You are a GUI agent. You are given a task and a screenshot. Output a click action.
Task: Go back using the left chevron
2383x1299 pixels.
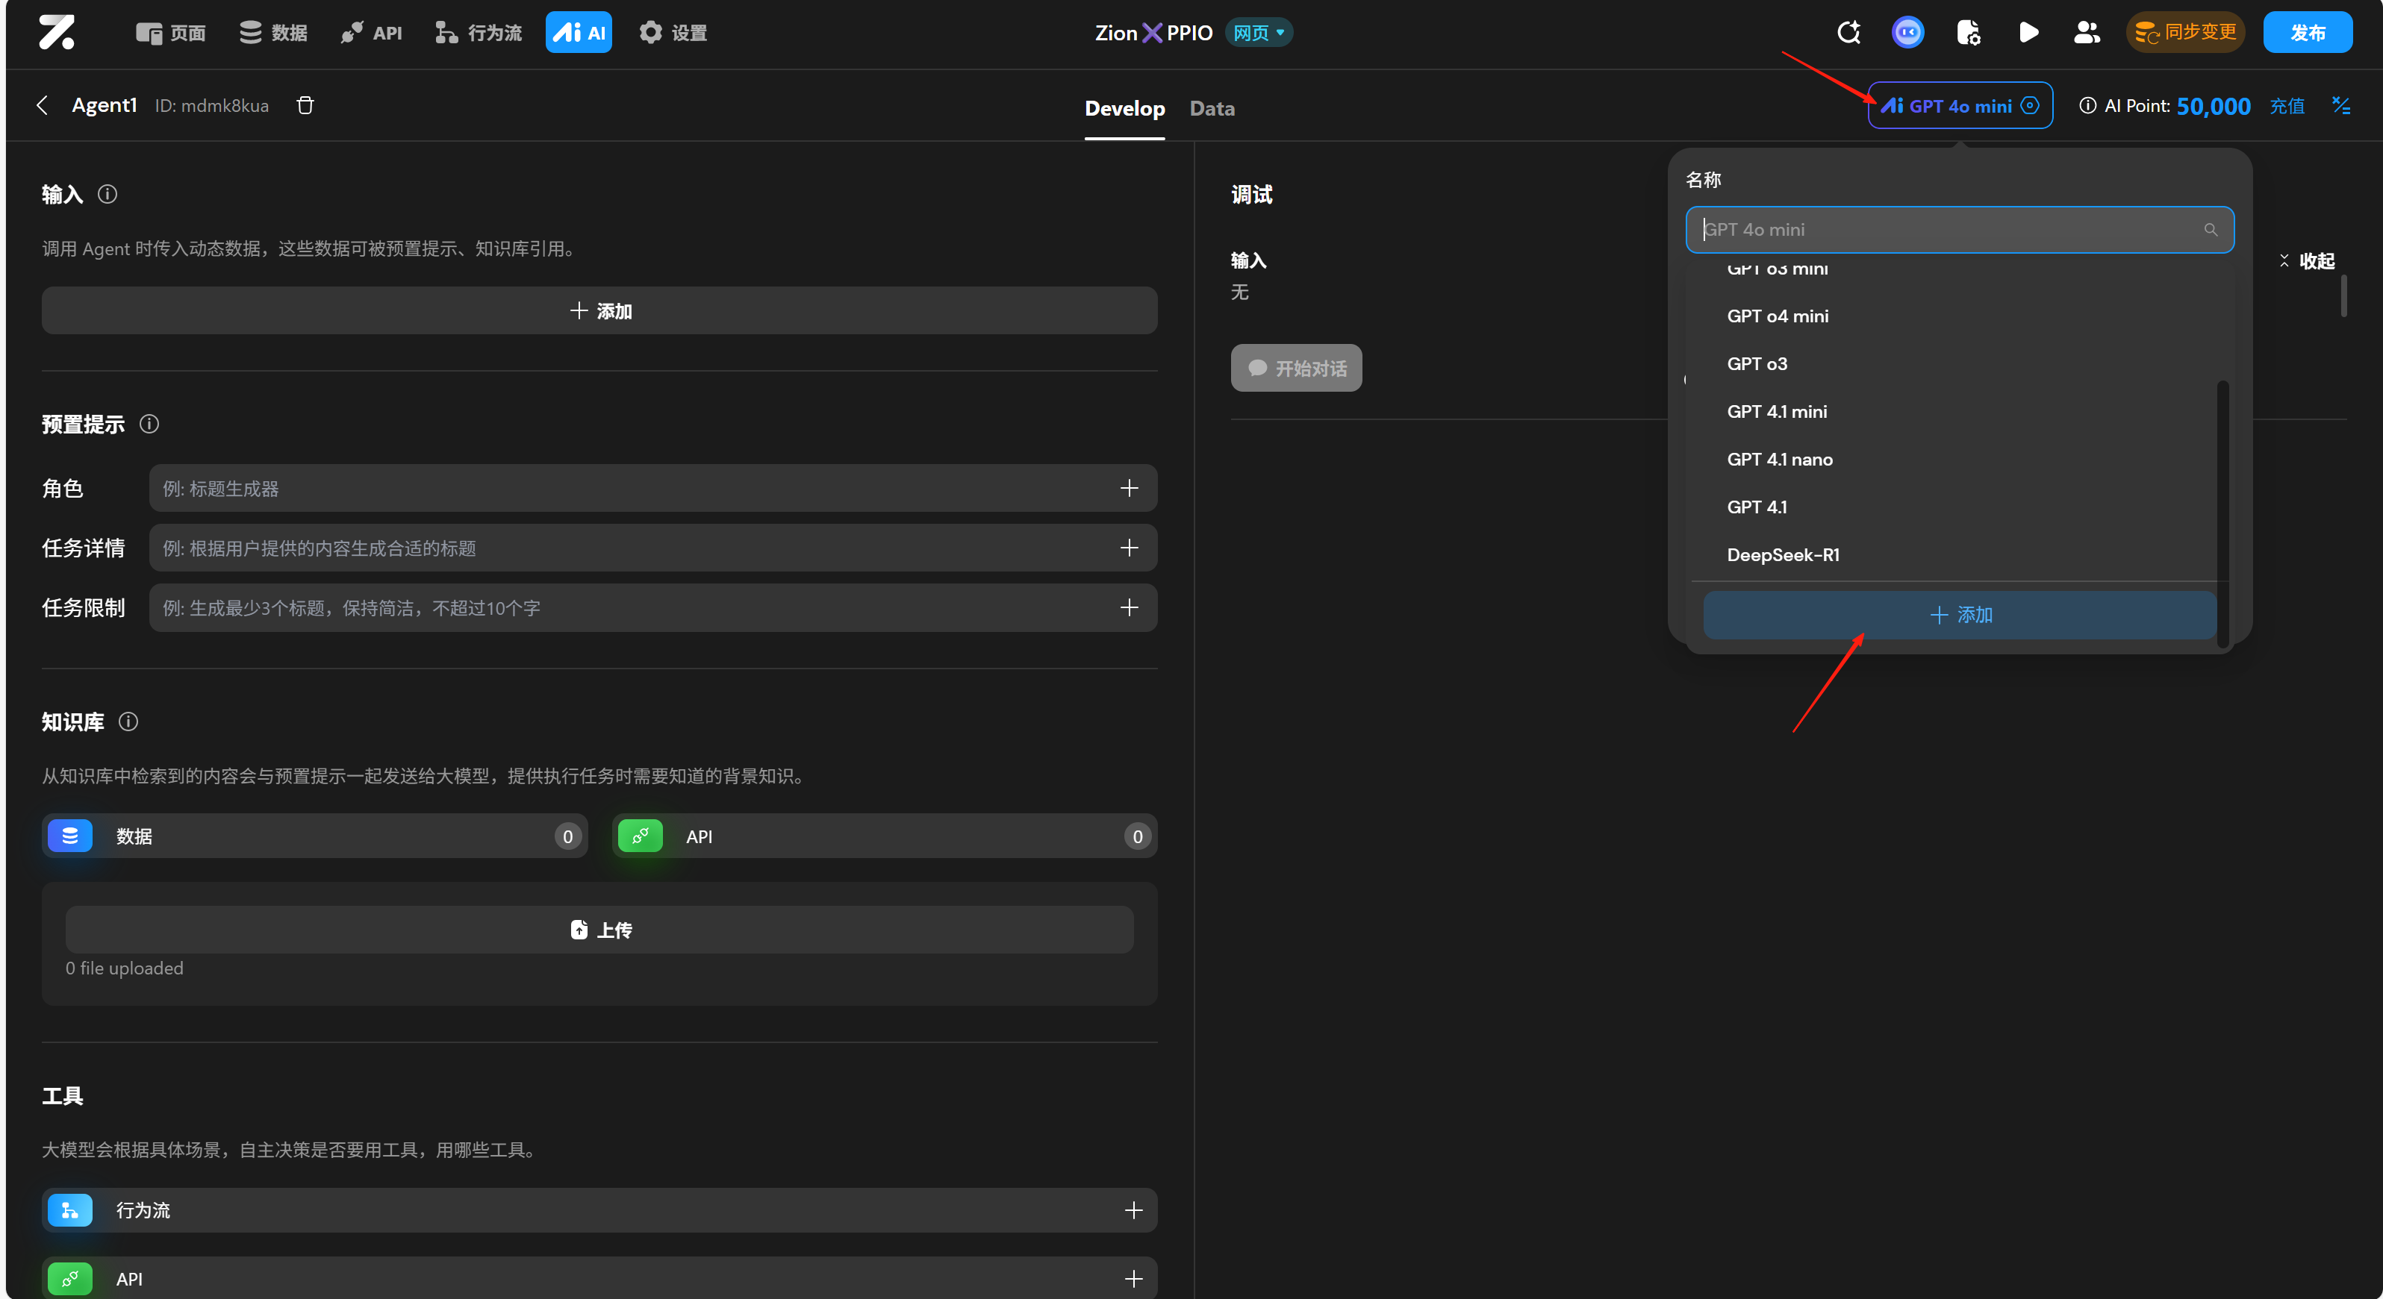(x=42, y=105)
